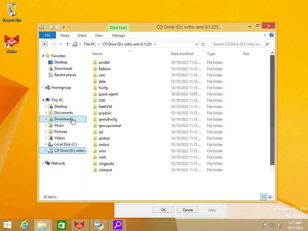Go up one folder level
308x231 pixels.
click(68, 44)
